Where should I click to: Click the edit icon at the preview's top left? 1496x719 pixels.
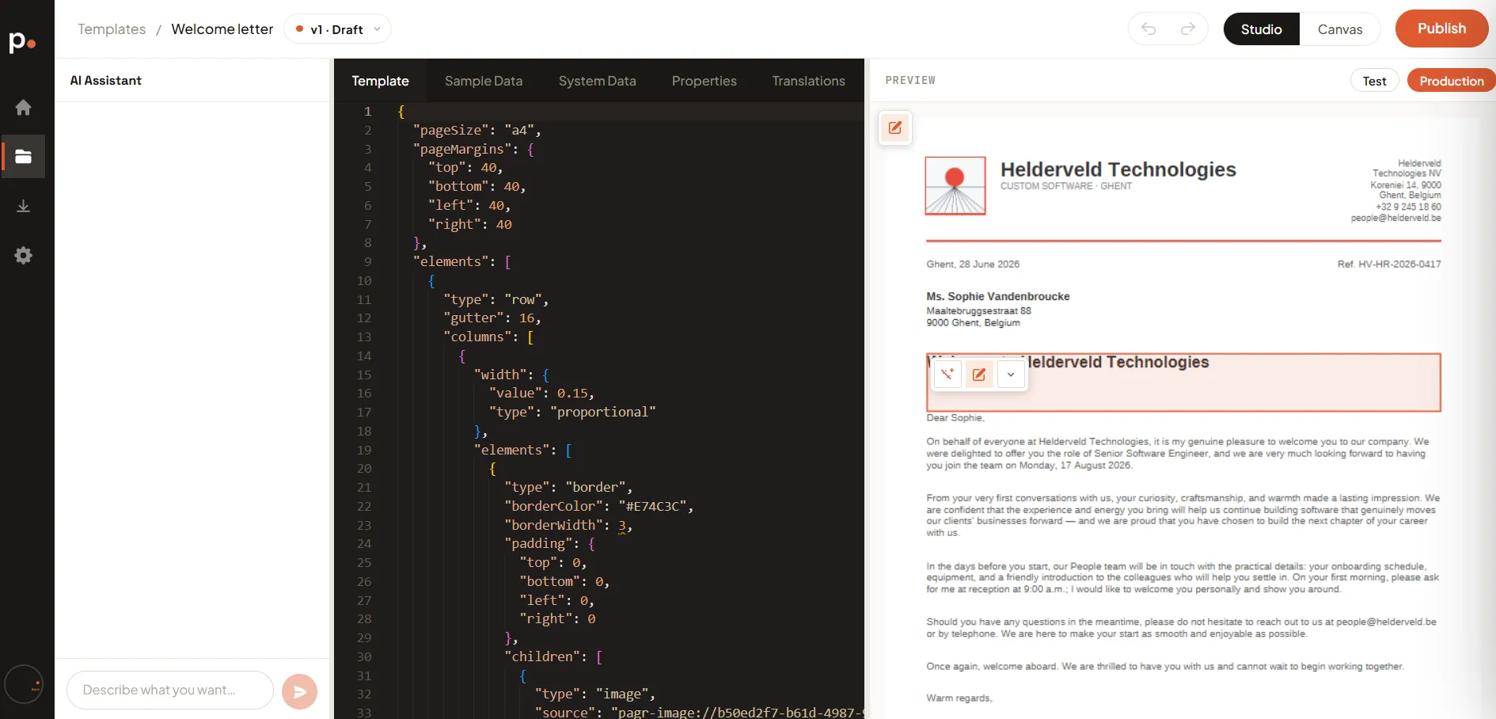point(895,127)
